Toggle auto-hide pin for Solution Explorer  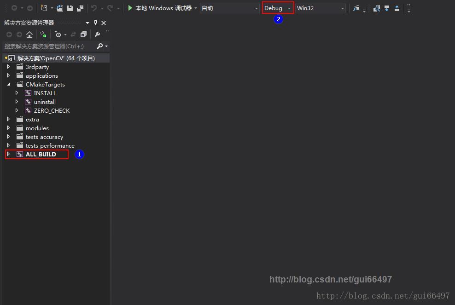click(x=95, y=23)
